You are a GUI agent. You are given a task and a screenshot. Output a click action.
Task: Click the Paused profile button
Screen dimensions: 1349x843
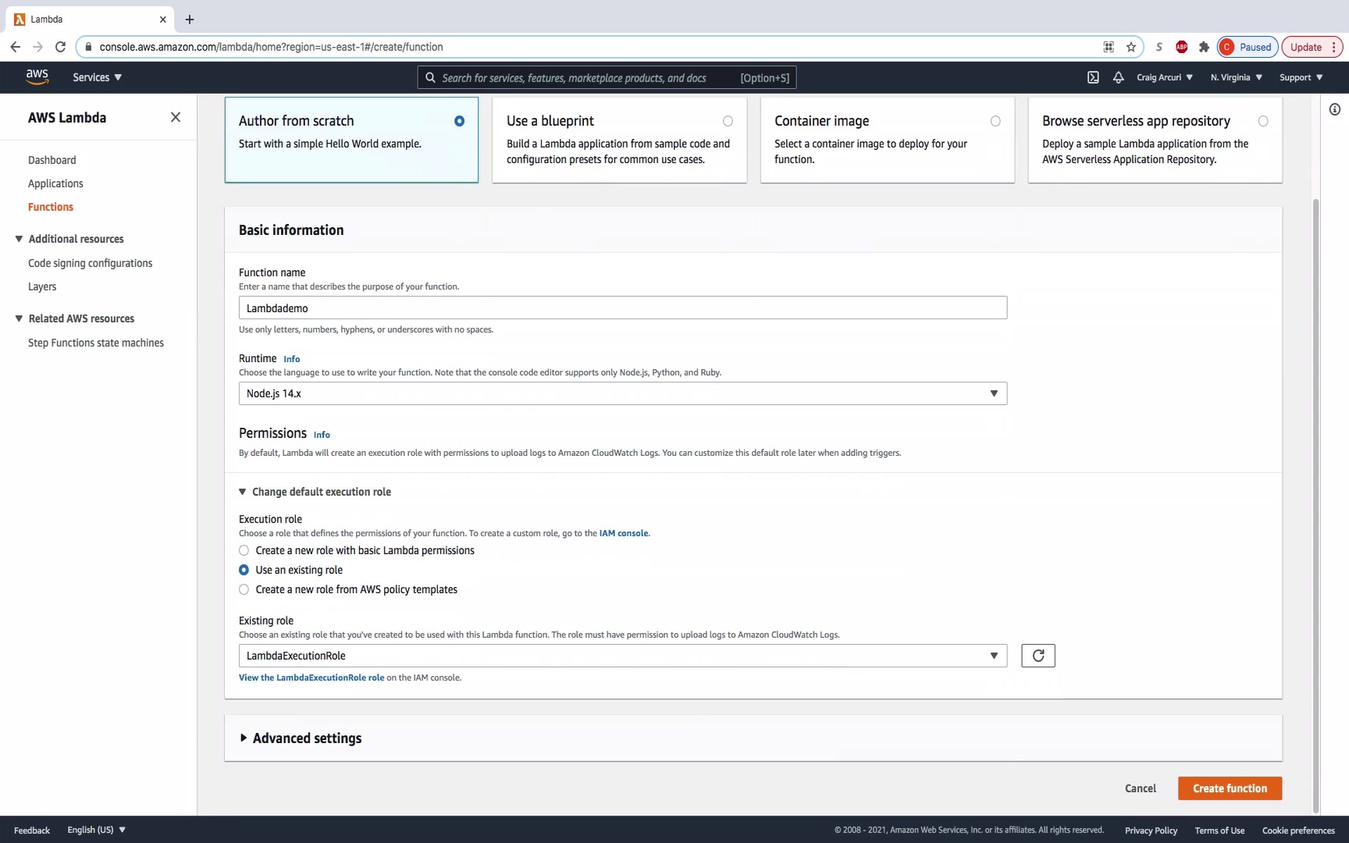tap(1248, 47)
